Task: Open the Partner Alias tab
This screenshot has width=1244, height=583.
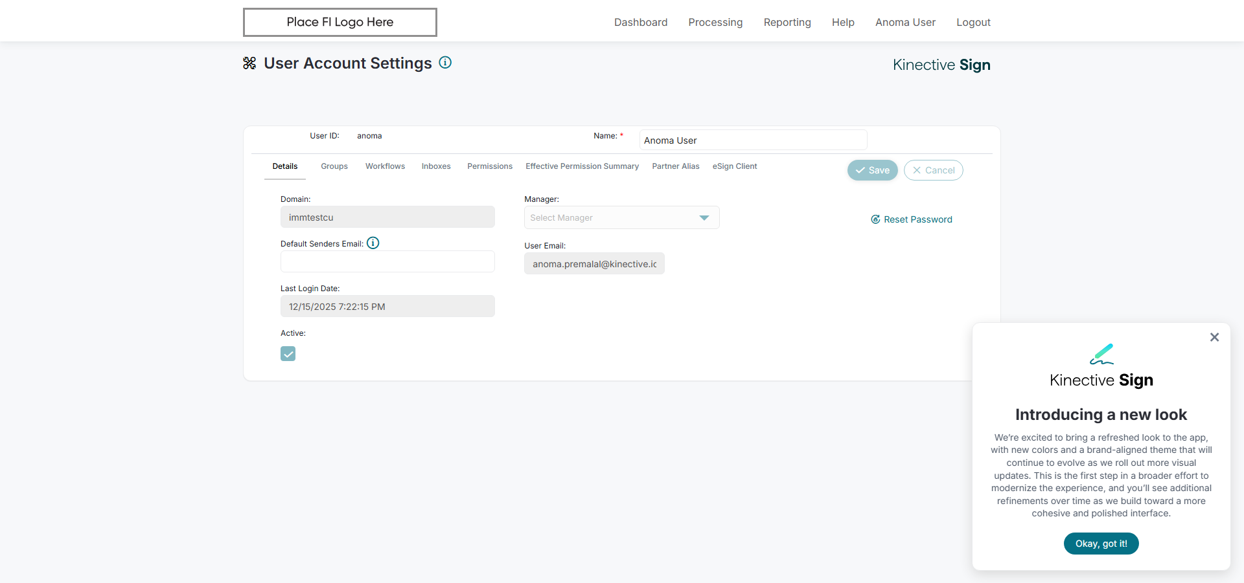Action: pyautogui.click(x=676, y=166)
